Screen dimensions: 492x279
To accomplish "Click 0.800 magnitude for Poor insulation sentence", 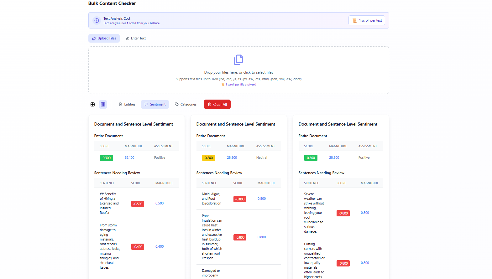I will tap(262, 237).
